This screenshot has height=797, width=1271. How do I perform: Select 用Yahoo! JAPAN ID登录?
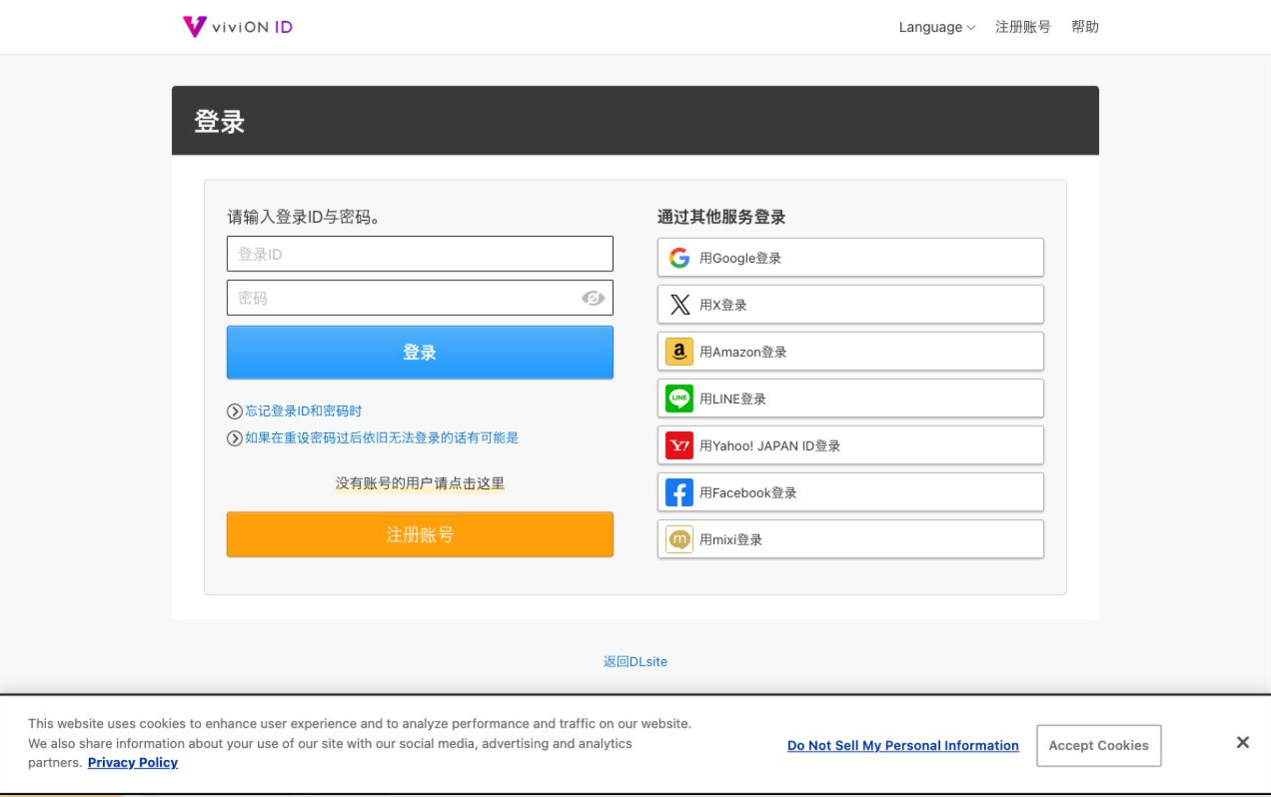(850, 445)
